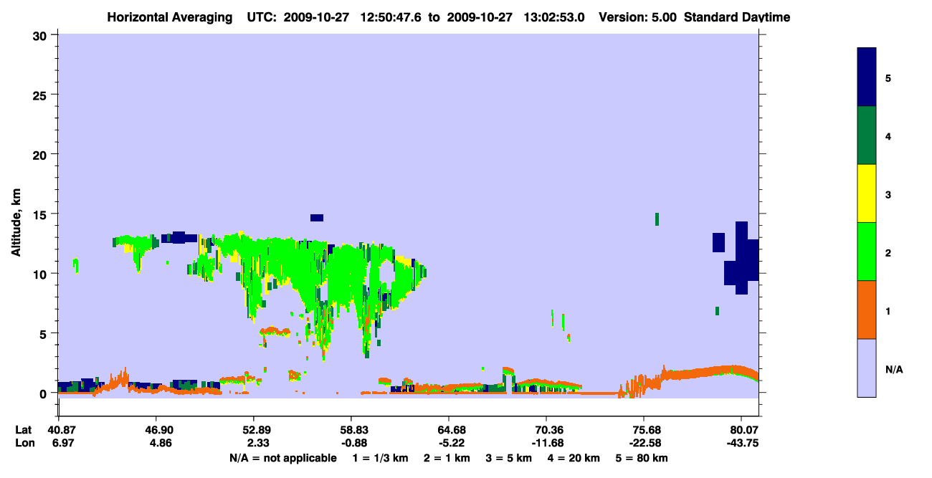The image size is (932, 478).
Task: Click the latitude value 80.07
Action: [742, 430]
